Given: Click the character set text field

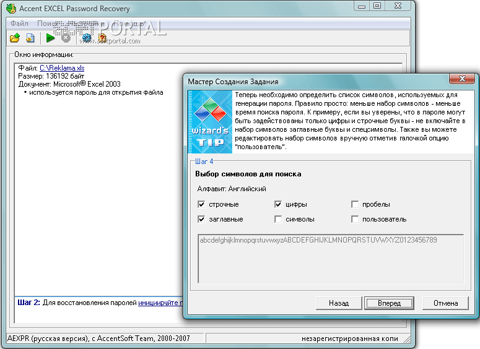Looking at the screenshot, I should click(x=331, y=259).
